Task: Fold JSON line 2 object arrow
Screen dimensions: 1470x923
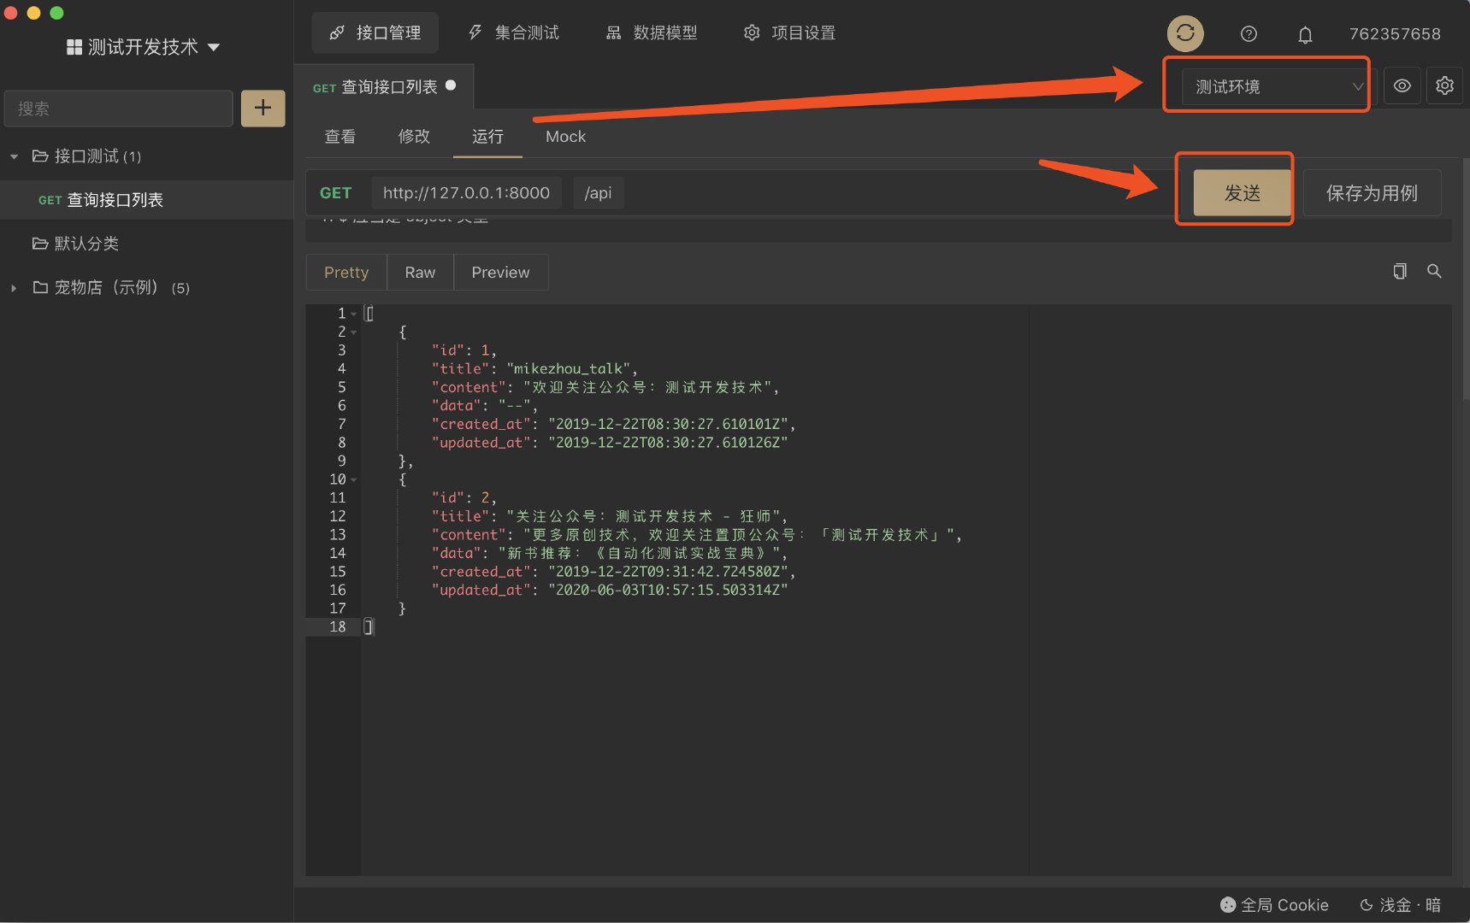Action: coord(354,332)
